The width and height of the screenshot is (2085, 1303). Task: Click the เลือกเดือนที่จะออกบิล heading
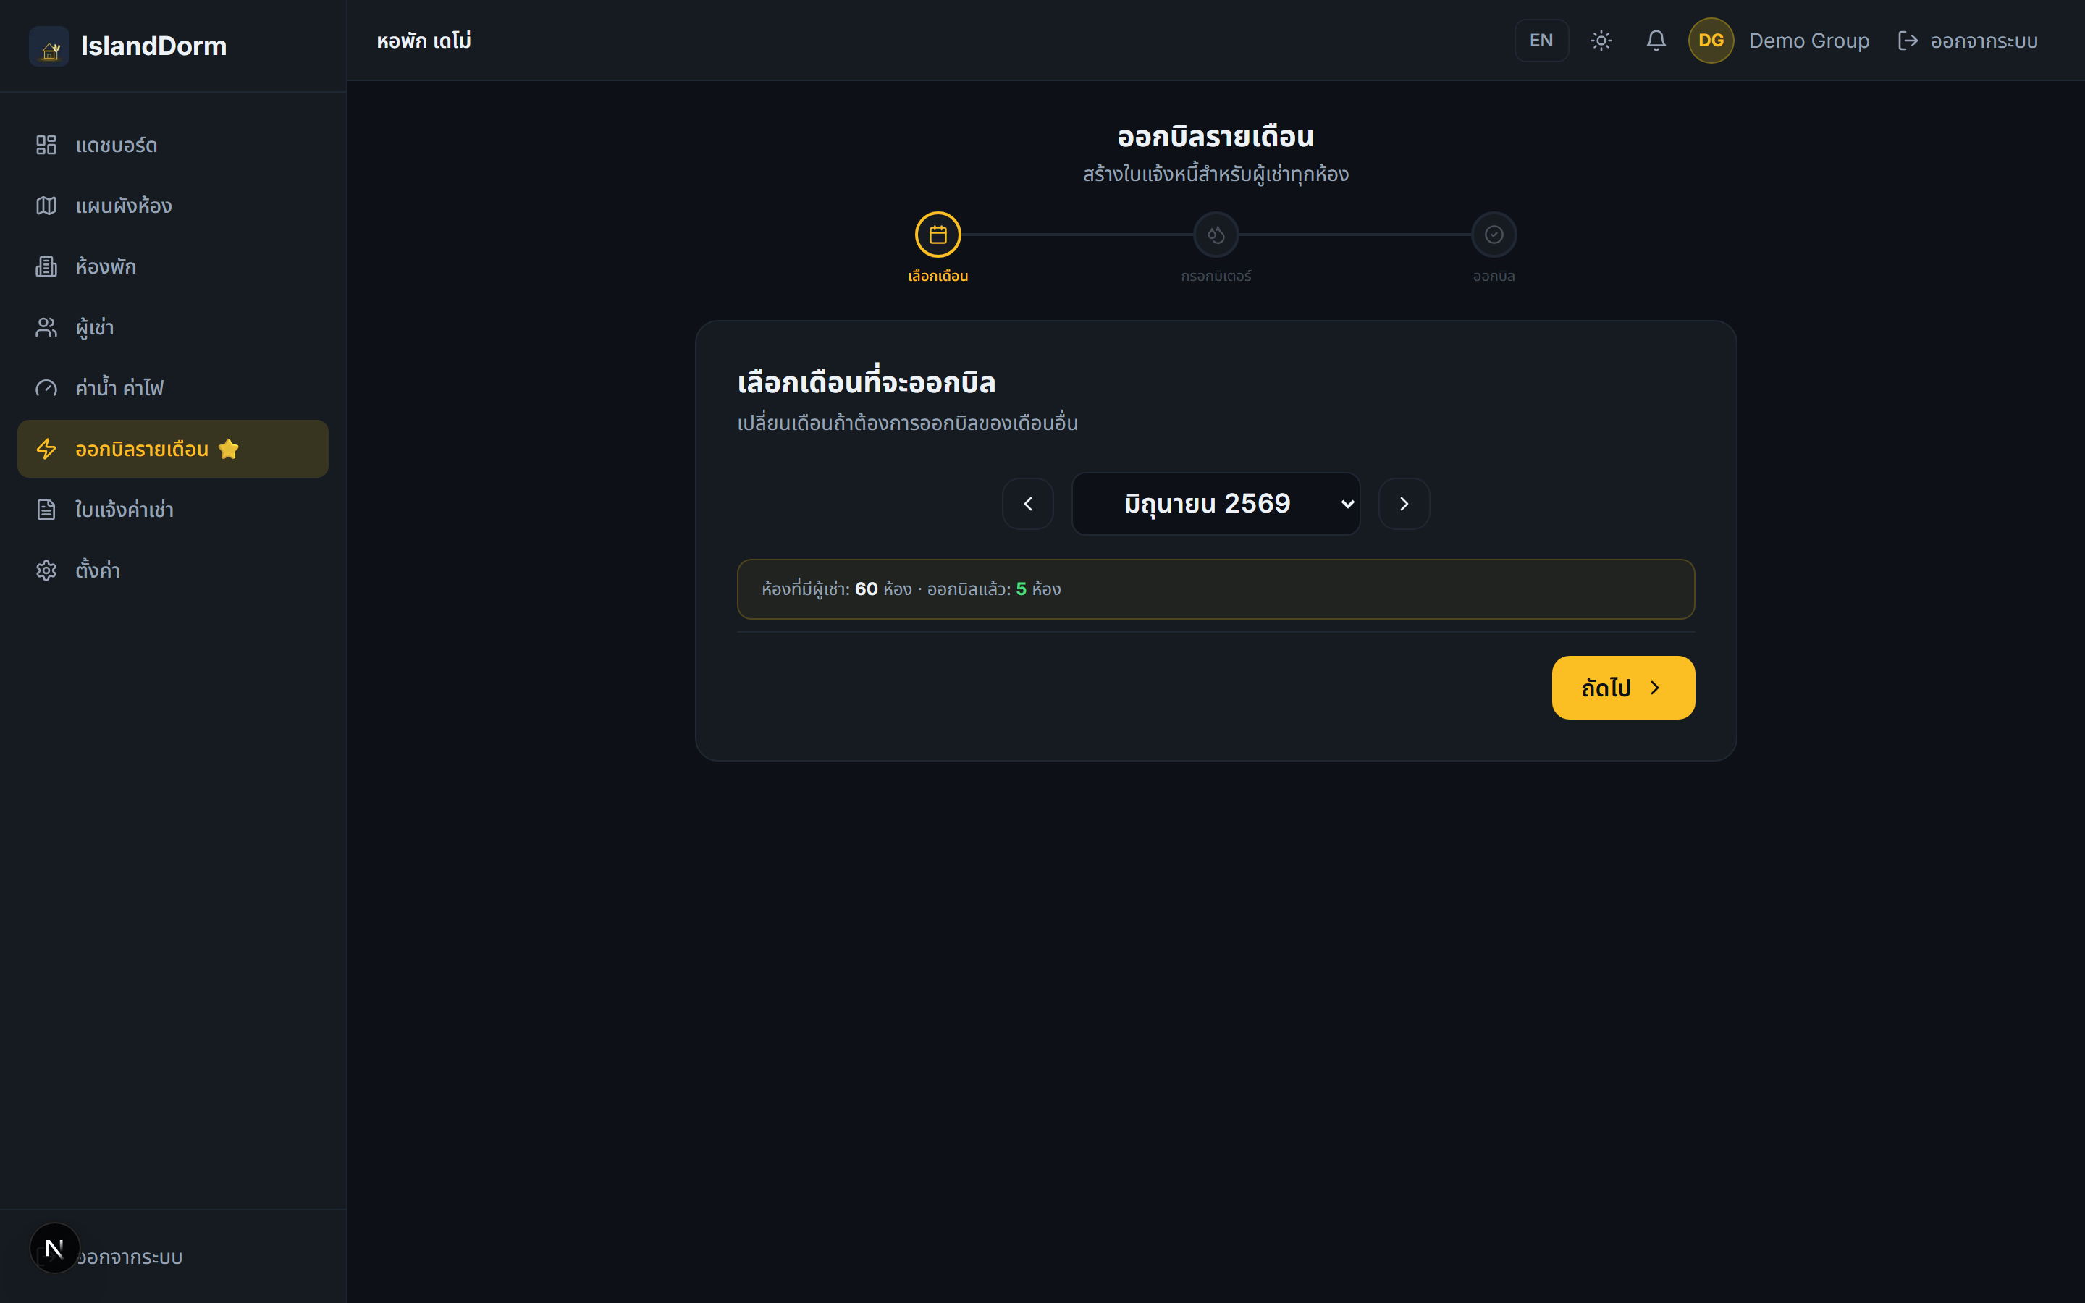(x=866, y=381)
